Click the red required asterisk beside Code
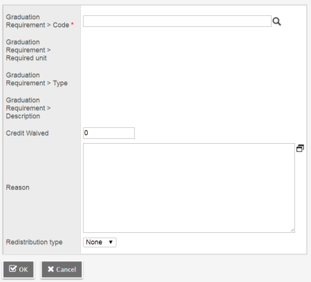Viewport: 311px width, 282px height. pos(73,23)
